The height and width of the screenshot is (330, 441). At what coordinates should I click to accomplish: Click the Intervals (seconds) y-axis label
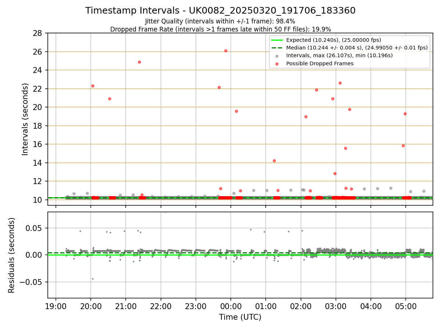[25, 119]
